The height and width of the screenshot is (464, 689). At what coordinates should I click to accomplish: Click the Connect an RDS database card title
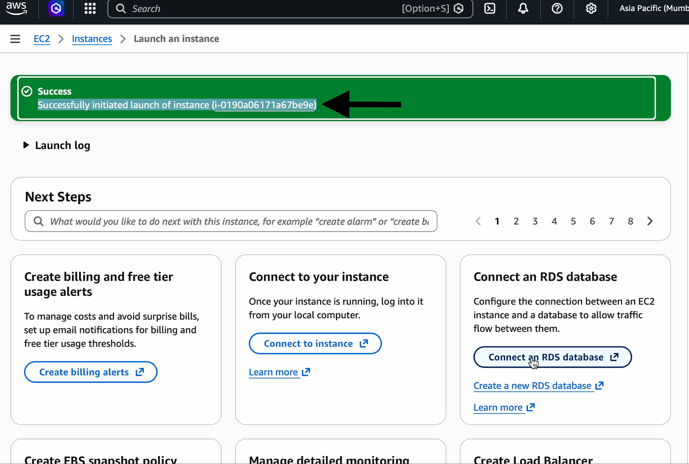pyautogui.click(x=545, y=277)
